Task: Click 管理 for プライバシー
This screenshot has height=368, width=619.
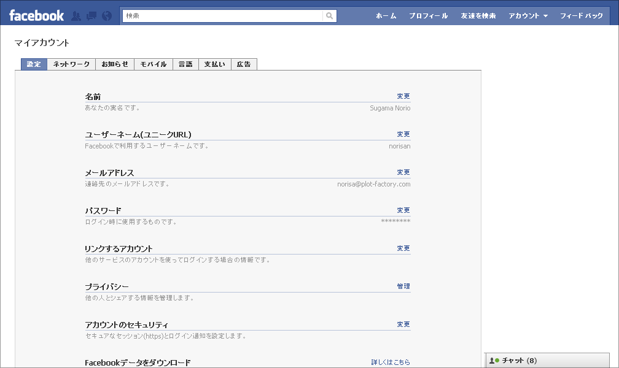Action: (x=403, y=286)
